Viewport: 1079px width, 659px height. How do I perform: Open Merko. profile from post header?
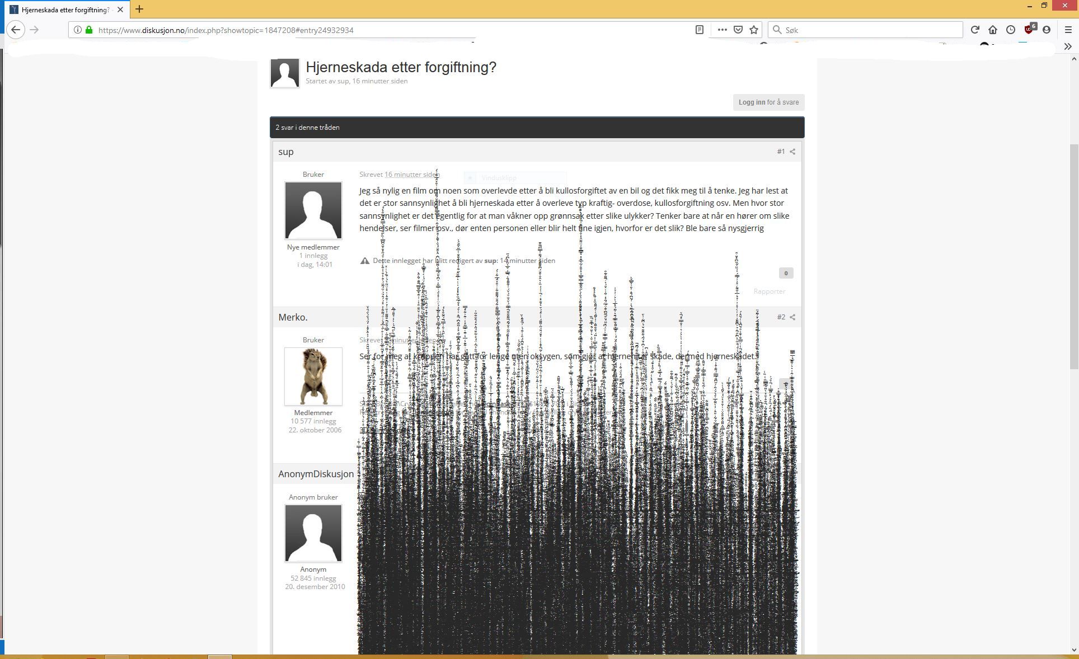click(x=293, y=317)
